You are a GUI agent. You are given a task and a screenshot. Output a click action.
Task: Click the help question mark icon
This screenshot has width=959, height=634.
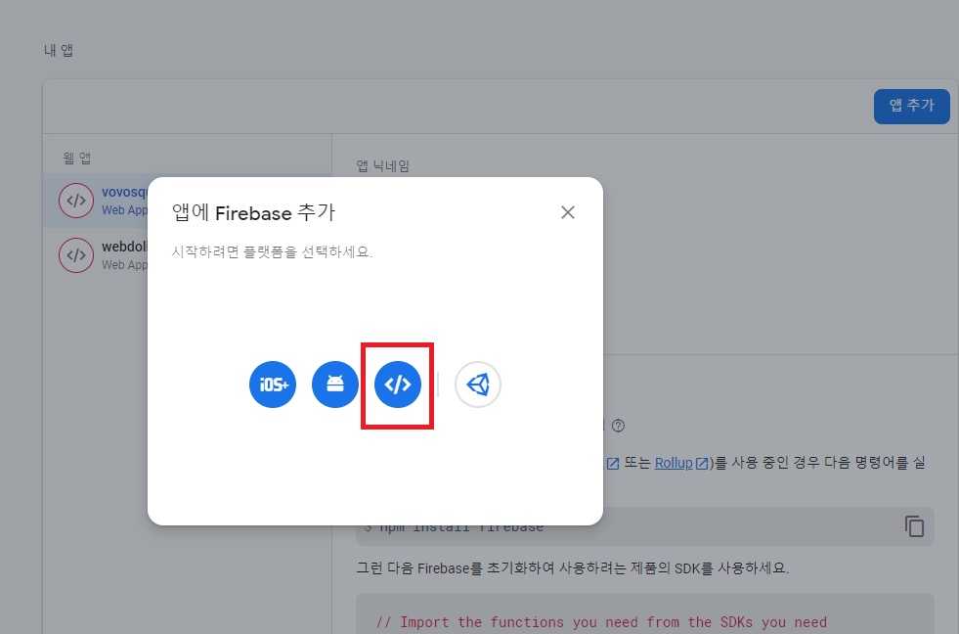tap(619, 426)
